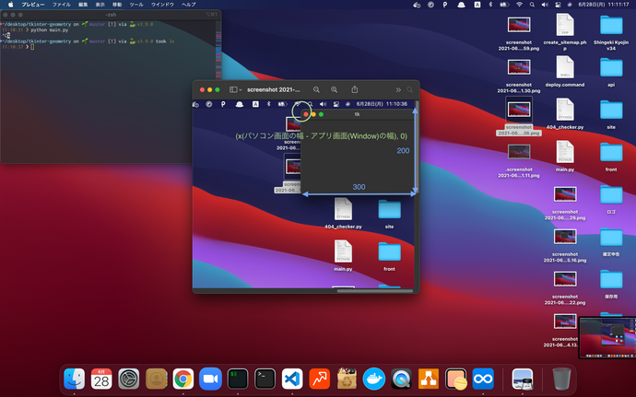Image resolution: width=636 pixels, height=397 pixels.
Task: Open the ファイル menu
Action: coord(61,5)
